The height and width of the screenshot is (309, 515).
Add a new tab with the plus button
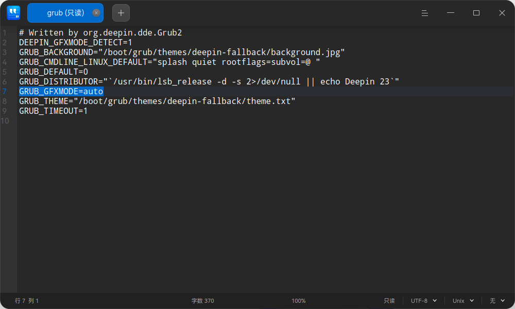click(x=121, y=13)
